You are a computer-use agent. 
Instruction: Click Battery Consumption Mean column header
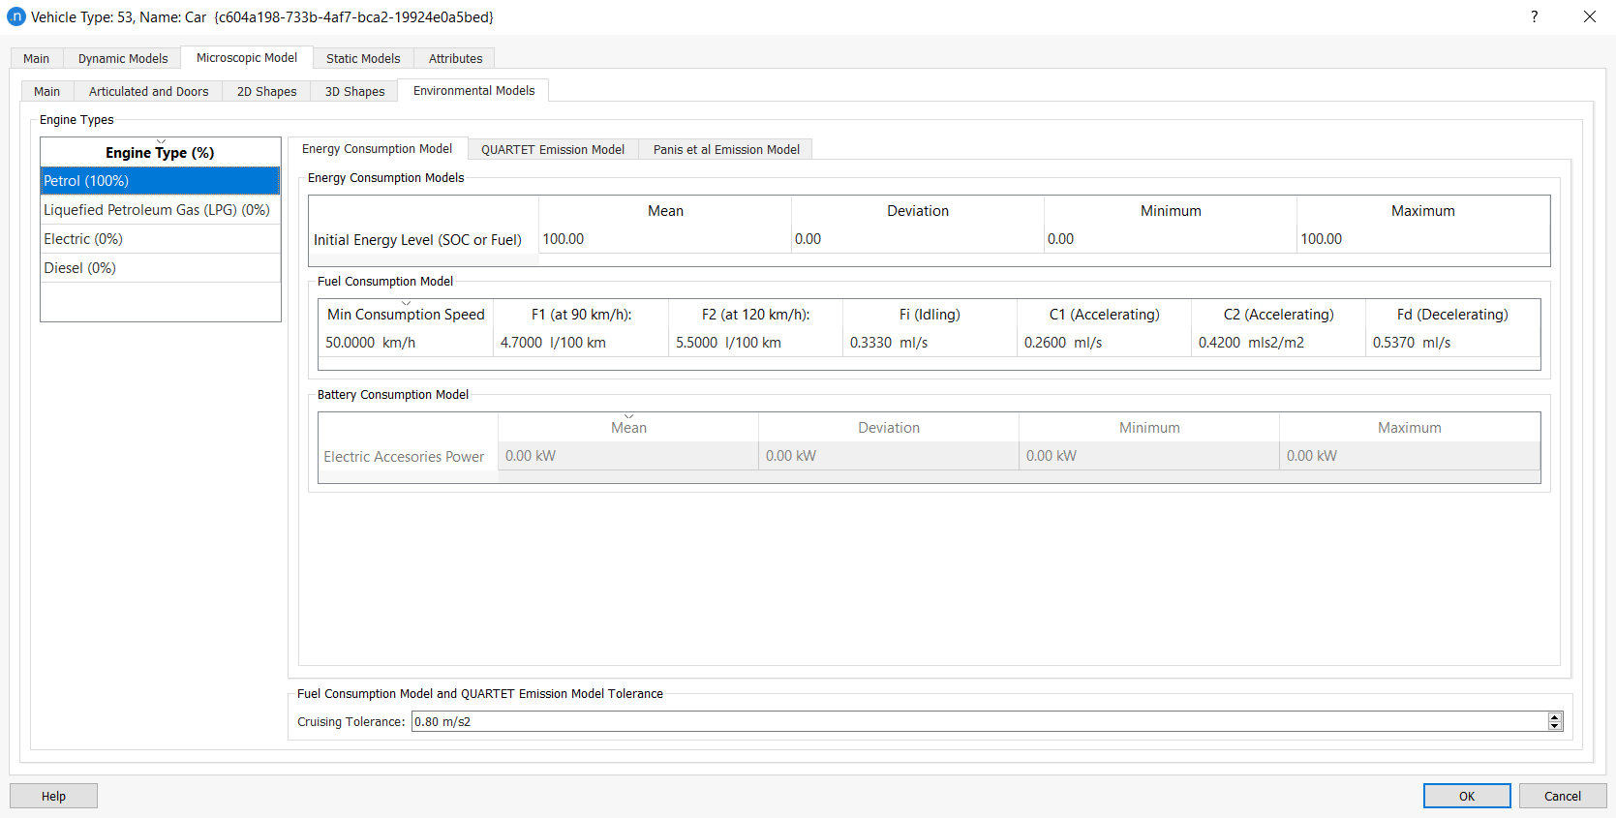click(x=628, y=427)
